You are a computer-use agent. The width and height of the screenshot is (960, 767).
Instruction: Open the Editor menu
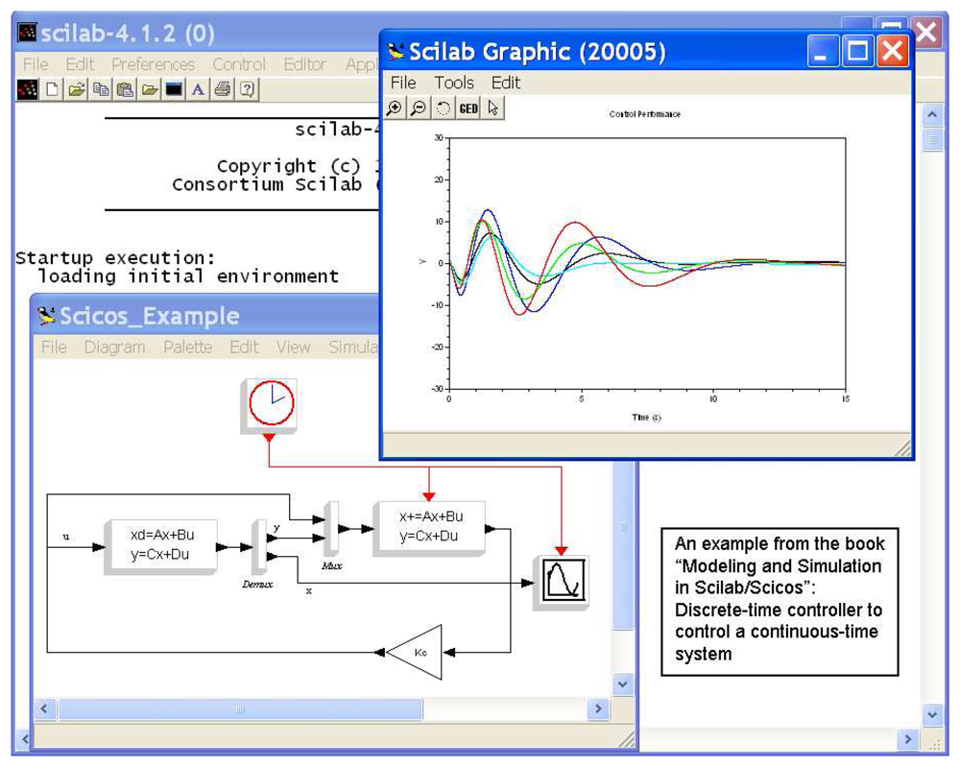305,64
